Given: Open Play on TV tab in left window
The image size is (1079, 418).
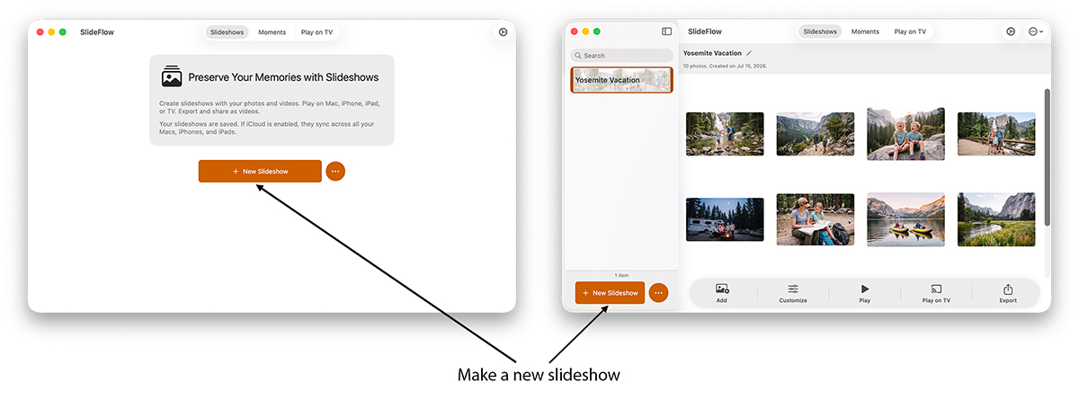Looking at the screenshot, I should 317,32.
